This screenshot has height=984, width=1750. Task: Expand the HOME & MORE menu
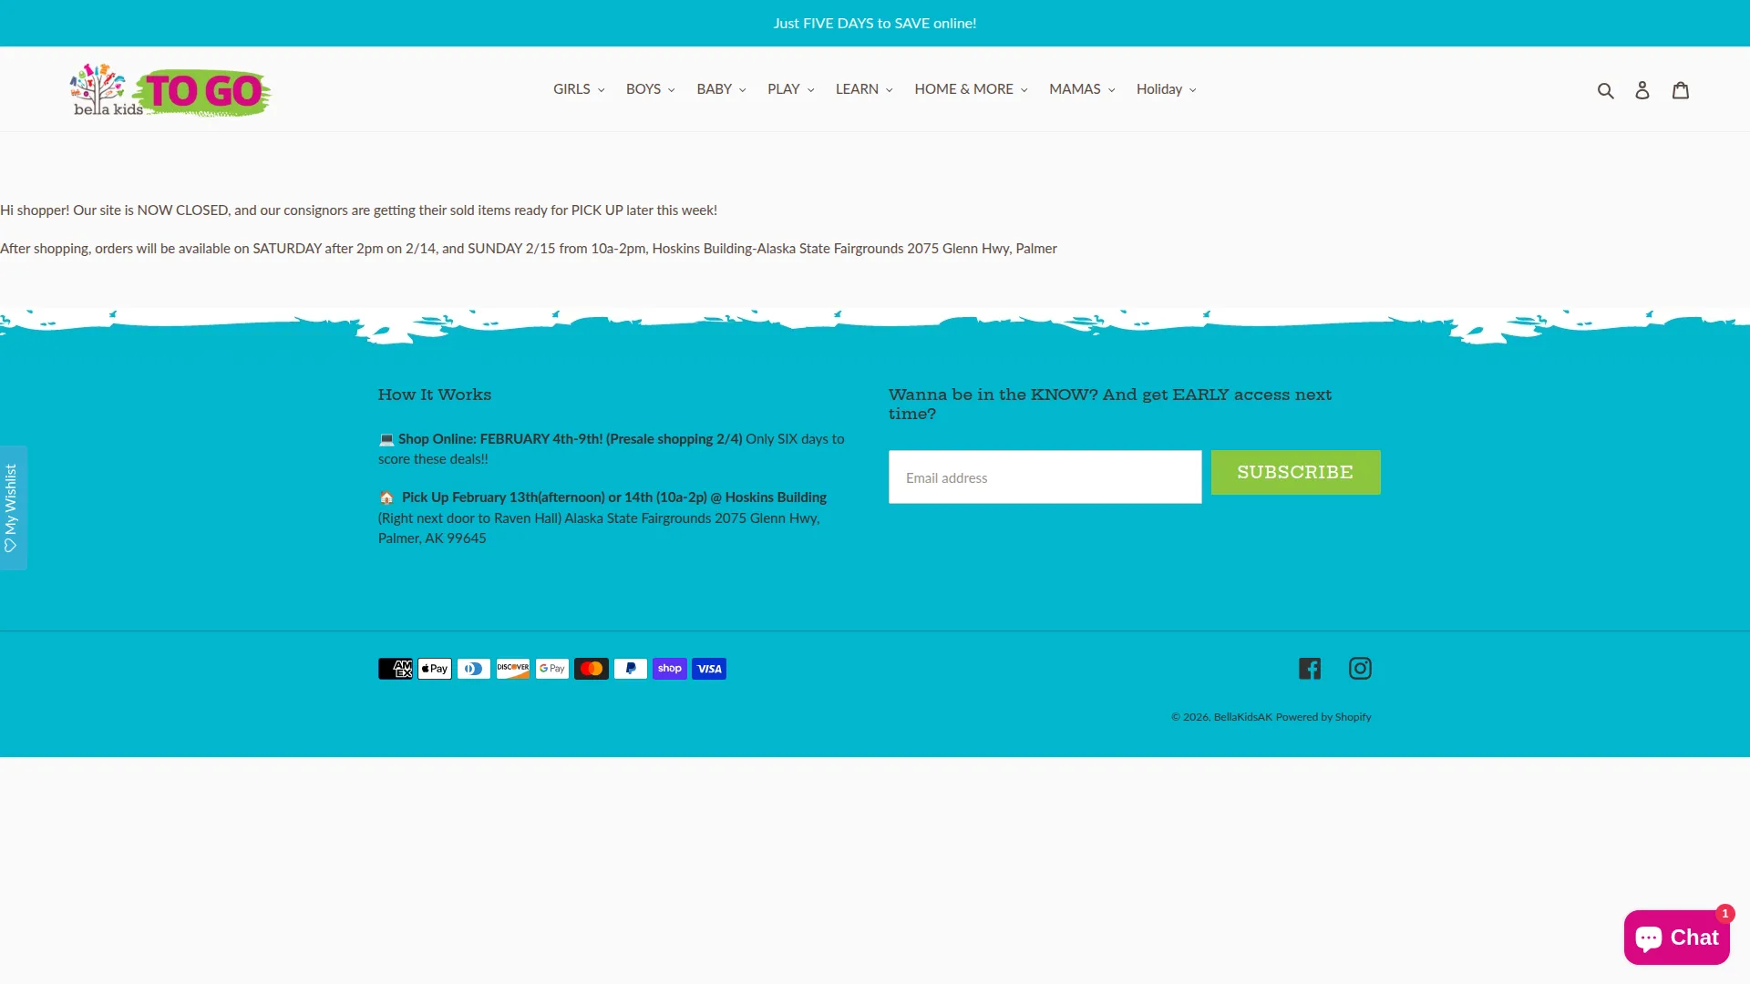971,89
